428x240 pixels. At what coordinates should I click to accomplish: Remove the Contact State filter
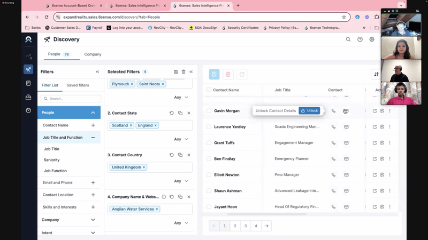pyautogui.click(x=189, y=113)
